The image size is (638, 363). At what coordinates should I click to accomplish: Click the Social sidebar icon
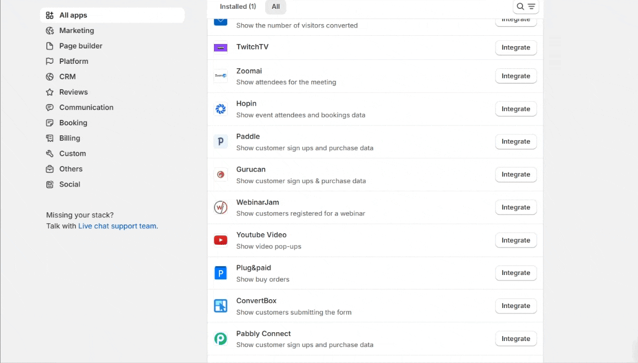(50, 184)
